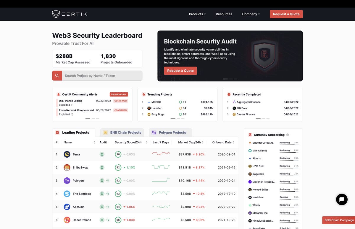Click the Hamster project icon
Viewport: 355px width, 229px height.
pyautogui.click(x=149, y=108)
